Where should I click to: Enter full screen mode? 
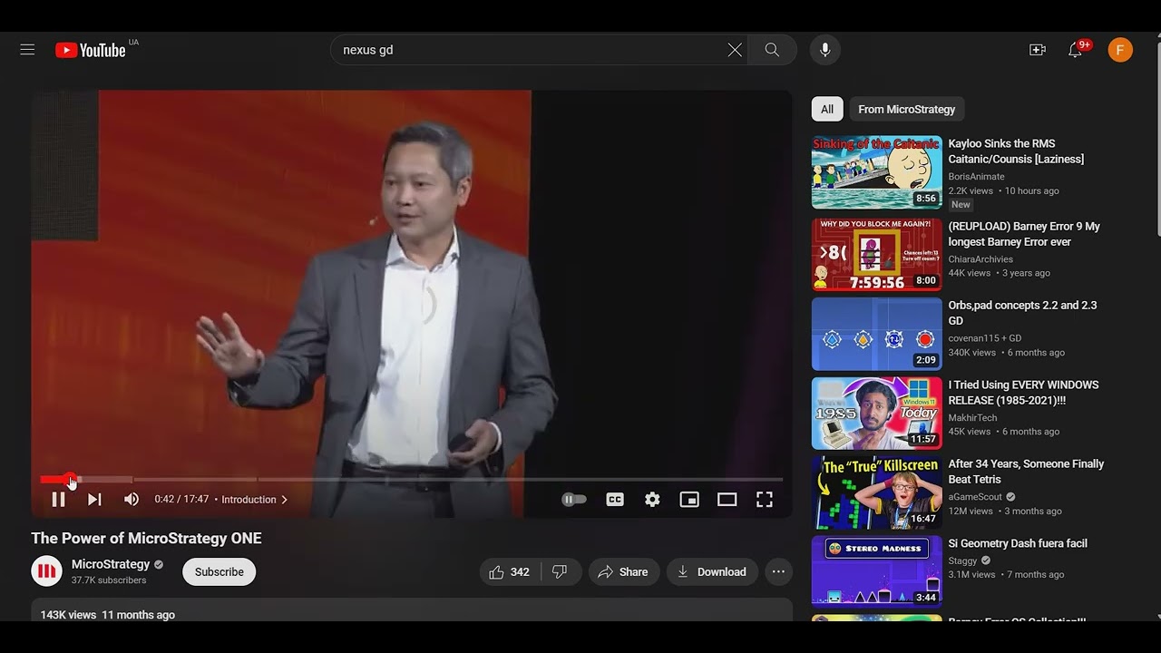tap(765, 500)
